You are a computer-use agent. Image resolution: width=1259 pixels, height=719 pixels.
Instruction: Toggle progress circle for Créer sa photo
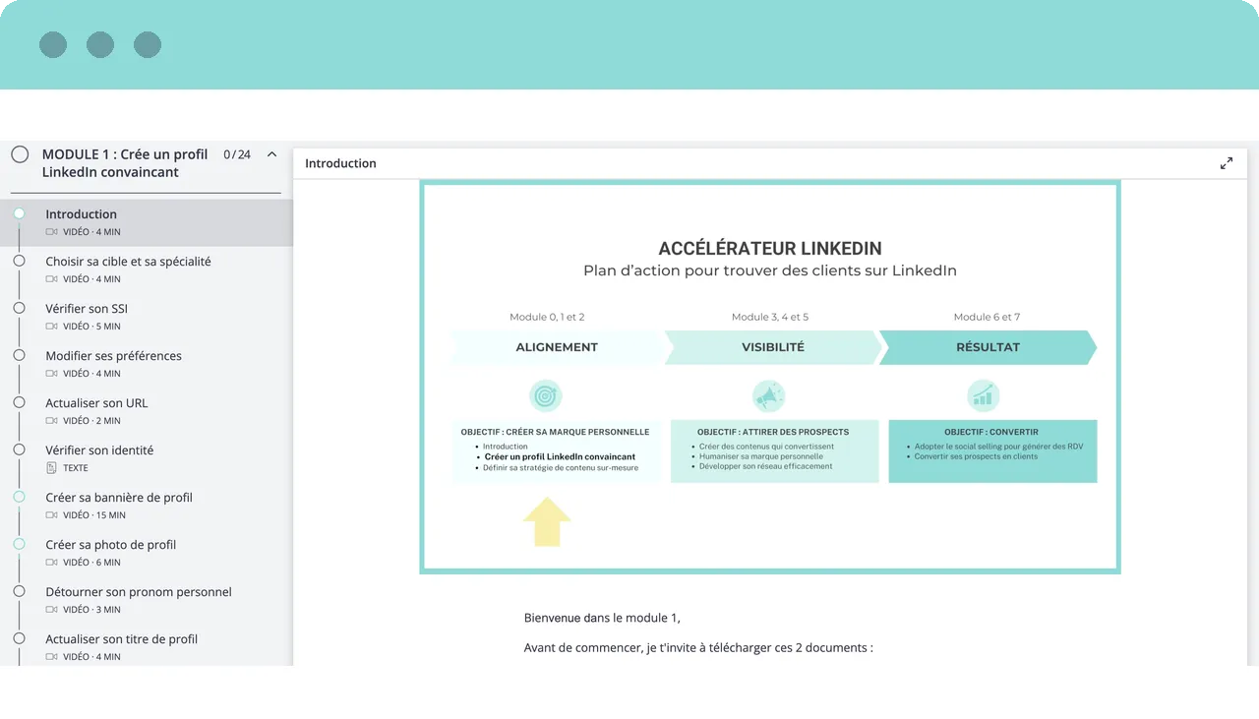[19, 544]
